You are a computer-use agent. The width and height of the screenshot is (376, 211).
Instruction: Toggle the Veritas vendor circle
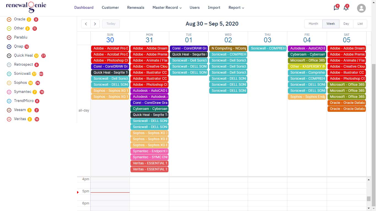point(9,119)
